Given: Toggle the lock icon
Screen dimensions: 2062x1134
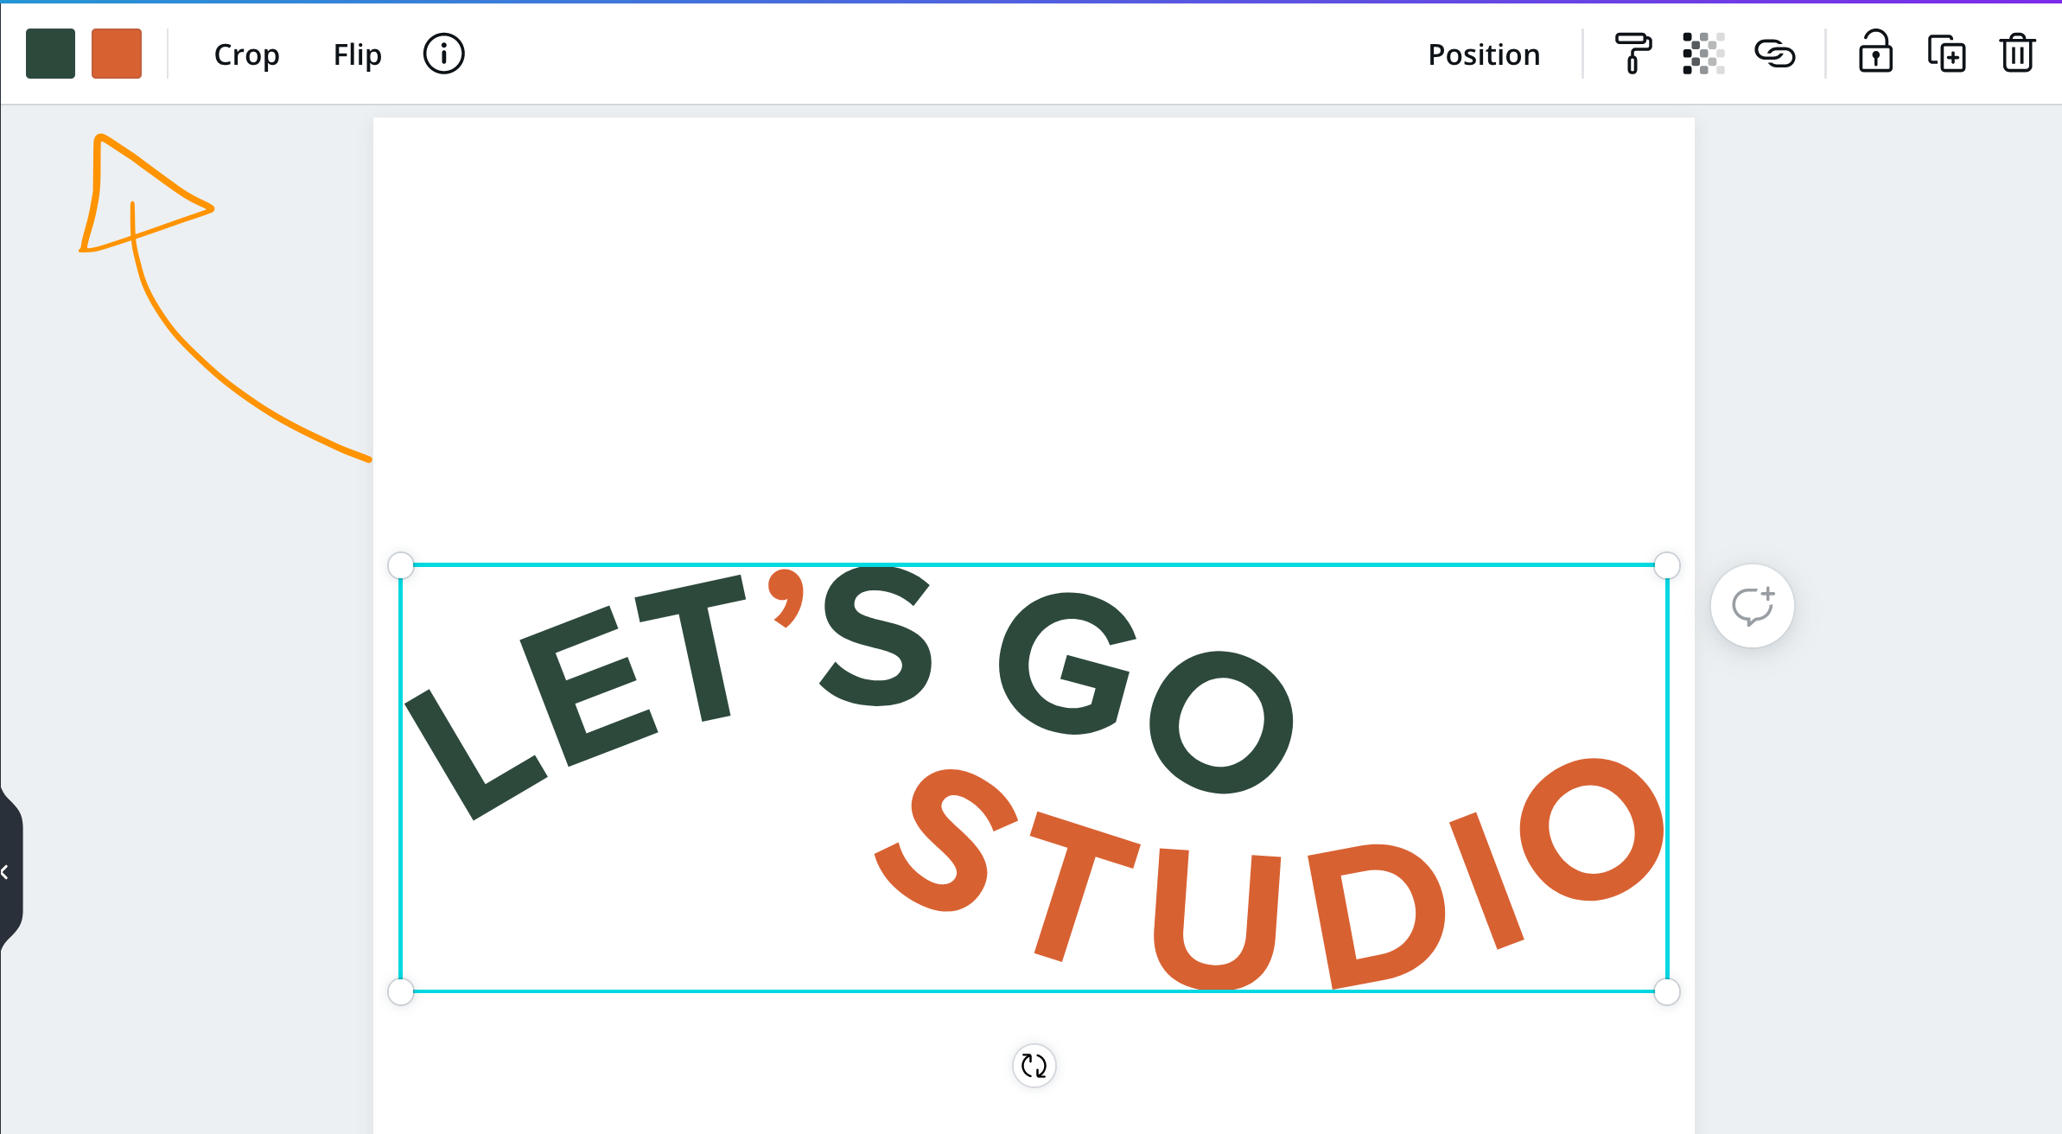Looking at the screenshot, I should tap(1875, 52).
